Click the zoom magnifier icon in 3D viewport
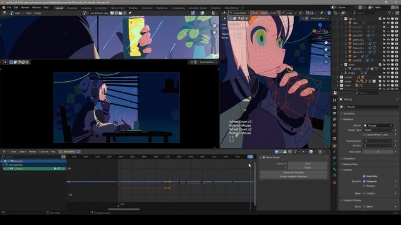401x225 pixels. pyautogui.click(x=326, y=43)
